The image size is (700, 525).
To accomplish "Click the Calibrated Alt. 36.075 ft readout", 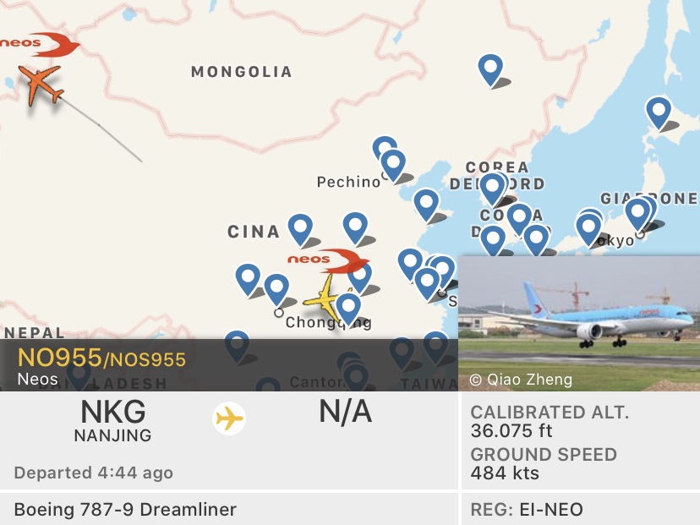I will coord(550,422).
